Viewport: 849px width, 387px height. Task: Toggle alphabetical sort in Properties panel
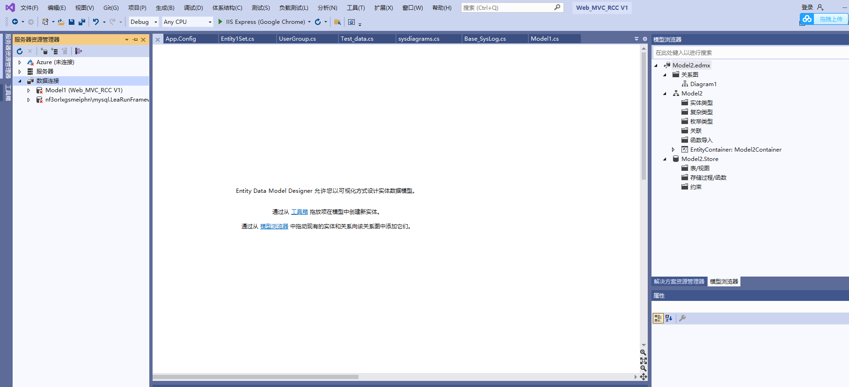669,318
